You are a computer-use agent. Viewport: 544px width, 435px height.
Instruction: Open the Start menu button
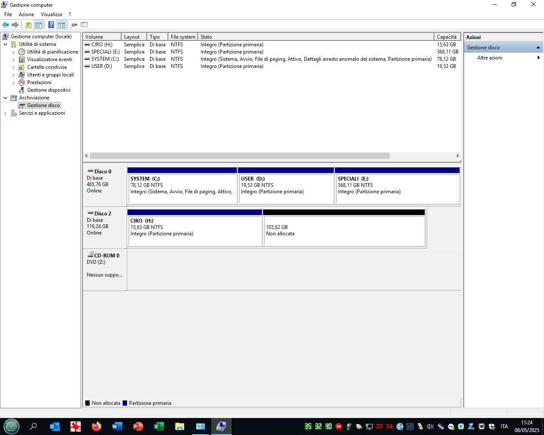(11, 426)
